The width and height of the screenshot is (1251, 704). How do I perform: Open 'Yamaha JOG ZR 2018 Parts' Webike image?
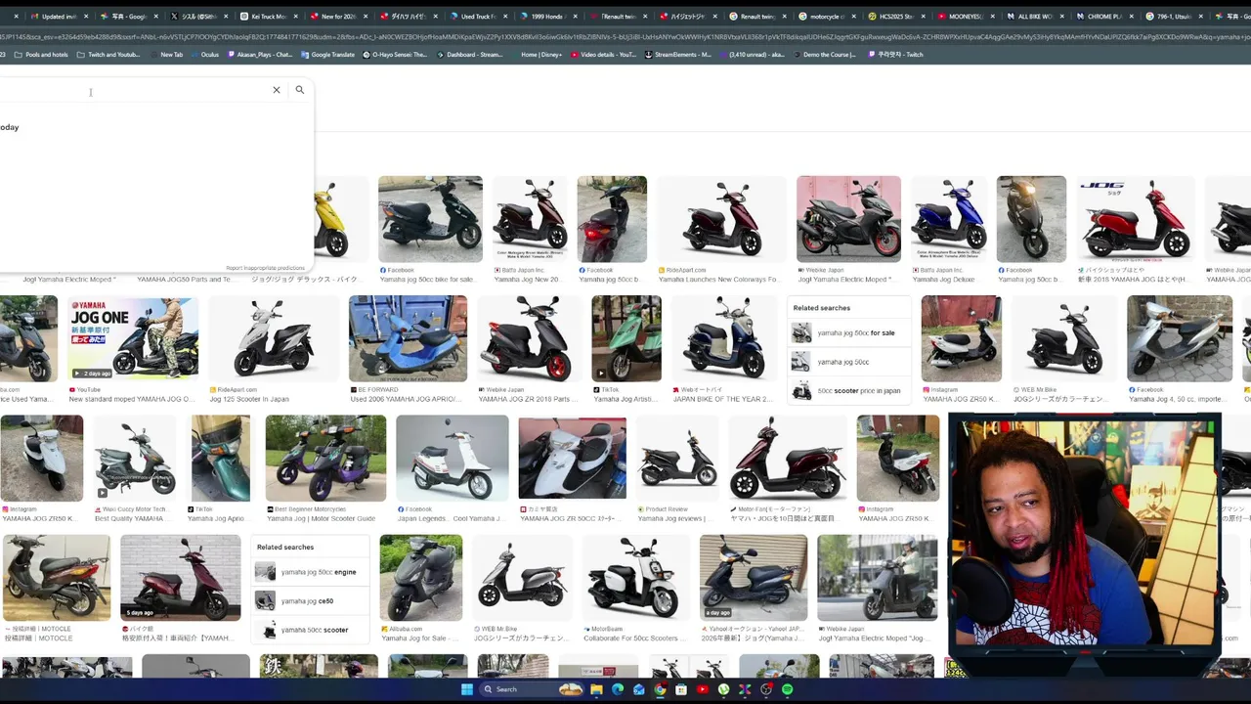pos(529,338)
